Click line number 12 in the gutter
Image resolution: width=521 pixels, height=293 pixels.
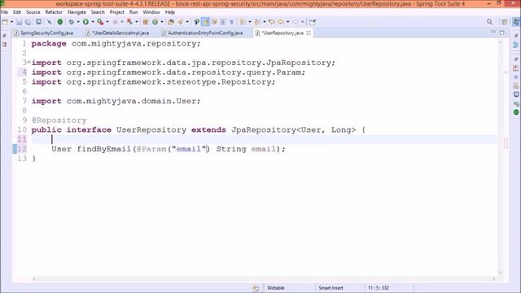click(22, 149)
